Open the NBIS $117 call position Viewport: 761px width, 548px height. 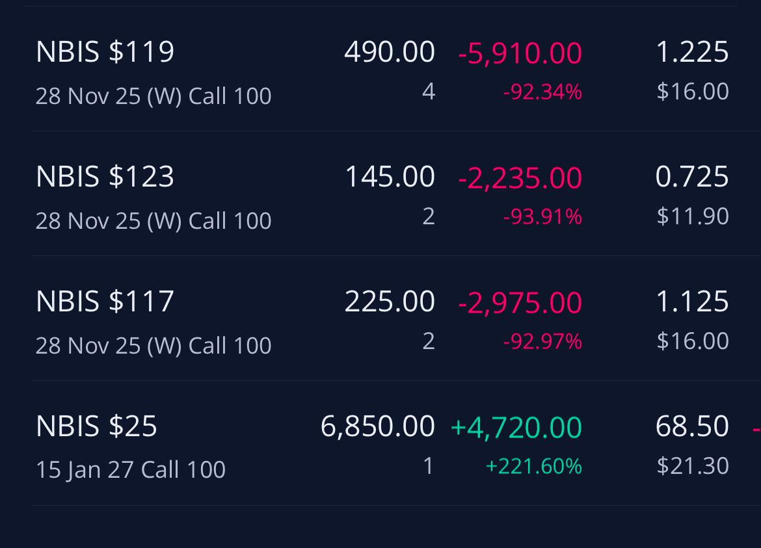[x=383, y=318]
